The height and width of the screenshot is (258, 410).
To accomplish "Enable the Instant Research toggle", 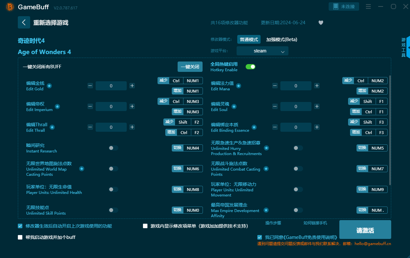I will pos(113,148).
